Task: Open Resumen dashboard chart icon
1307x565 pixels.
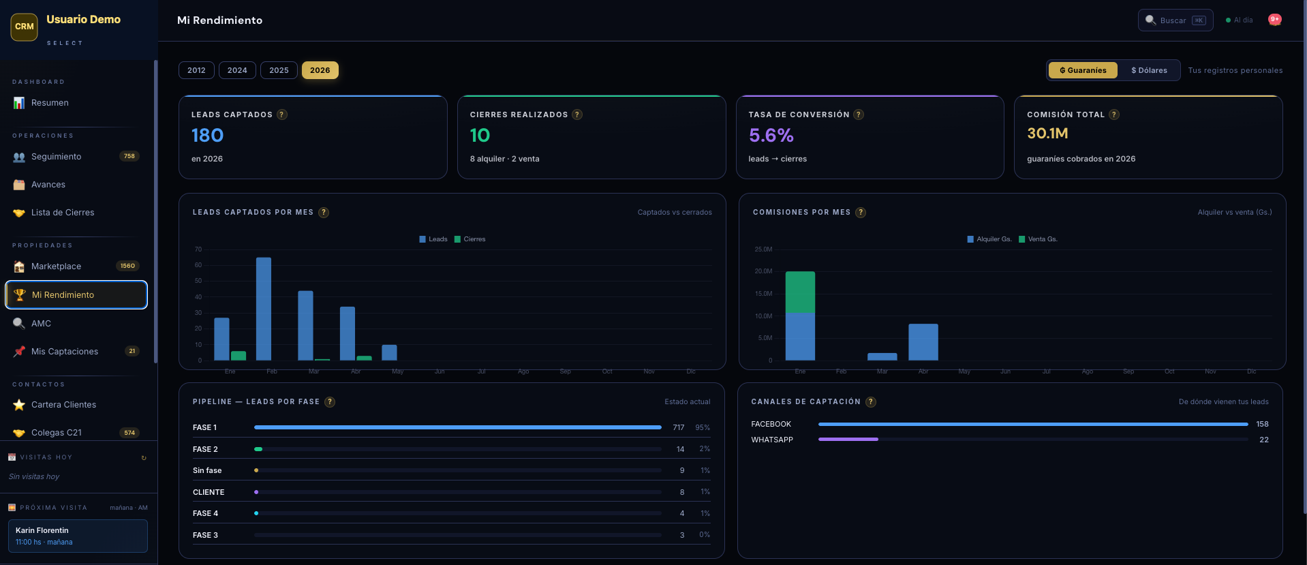Action: 19,103
